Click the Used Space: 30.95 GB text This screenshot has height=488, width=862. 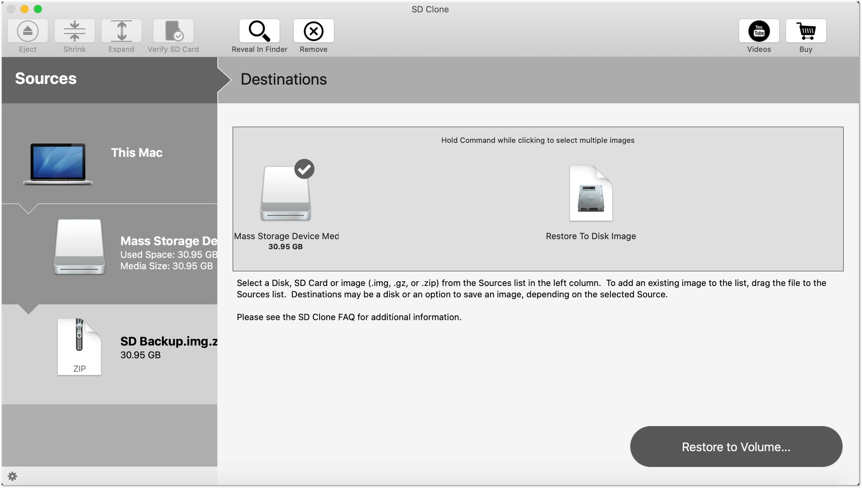tap(169, 255)
